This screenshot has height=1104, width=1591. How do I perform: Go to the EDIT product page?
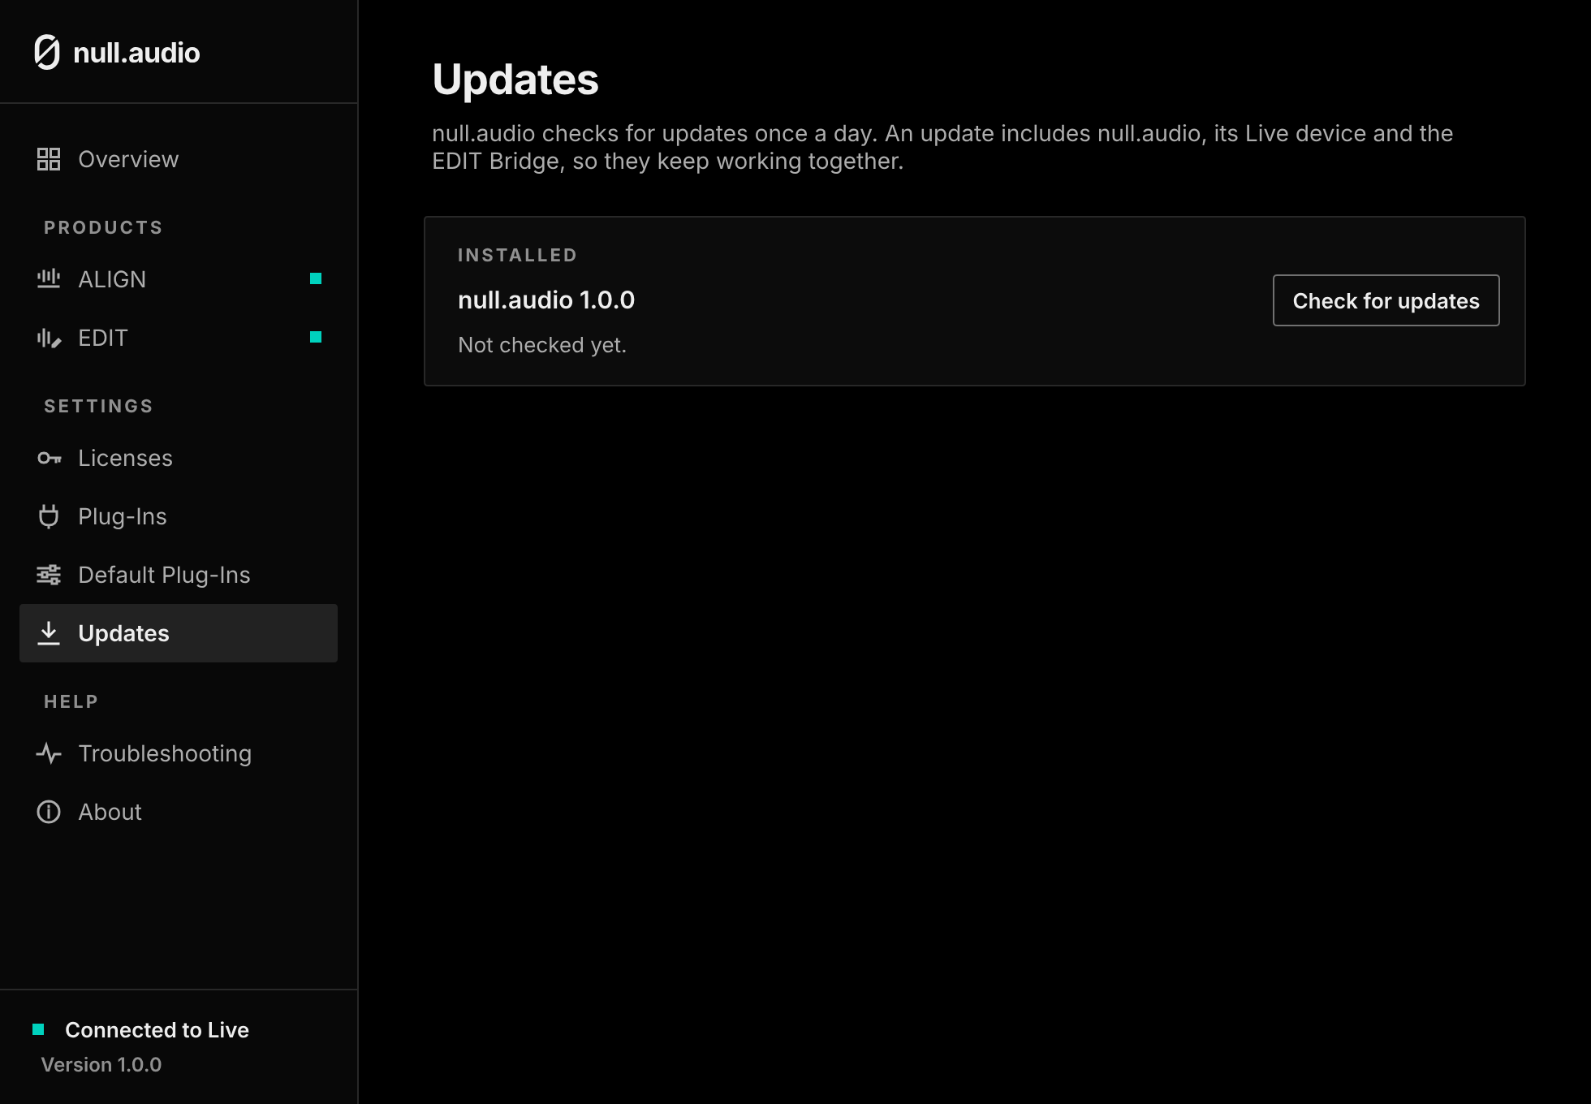[179, 338]
